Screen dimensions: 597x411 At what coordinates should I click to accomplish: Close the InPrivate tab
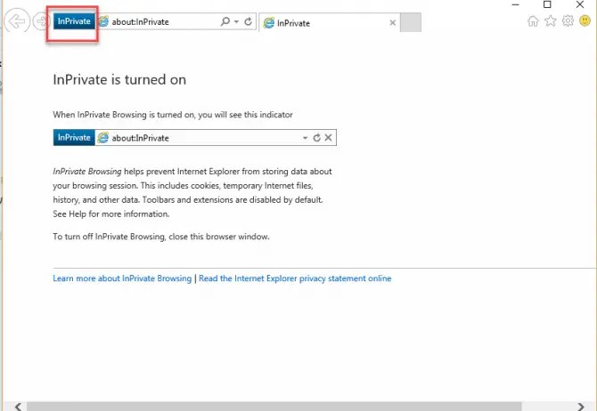tap(393, 23)
